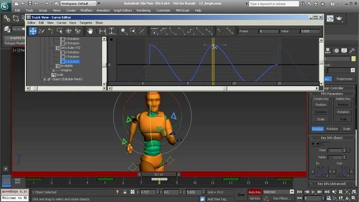This screenshot has height=202, width=359.
Task: Select the Zoom Region tool
Action: [x=133, y=31]
